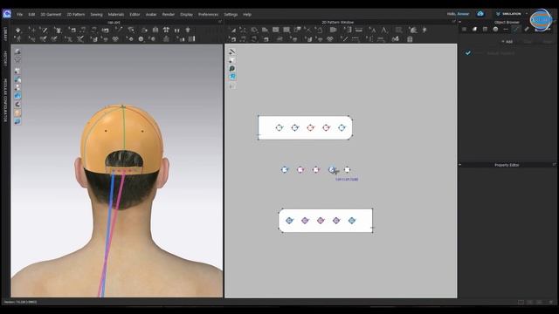
Task: Open the 2D Pattern menu
Action: point(76,14)
